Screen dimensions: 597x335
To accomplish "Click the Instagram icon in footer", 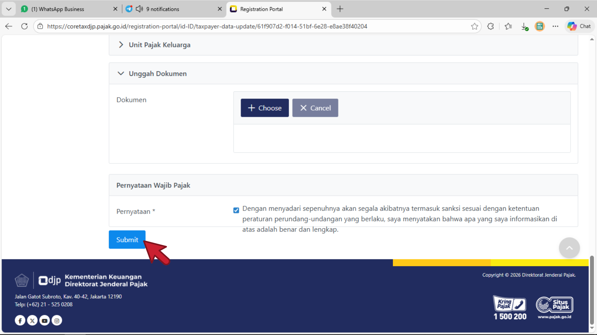I will 57,320.
